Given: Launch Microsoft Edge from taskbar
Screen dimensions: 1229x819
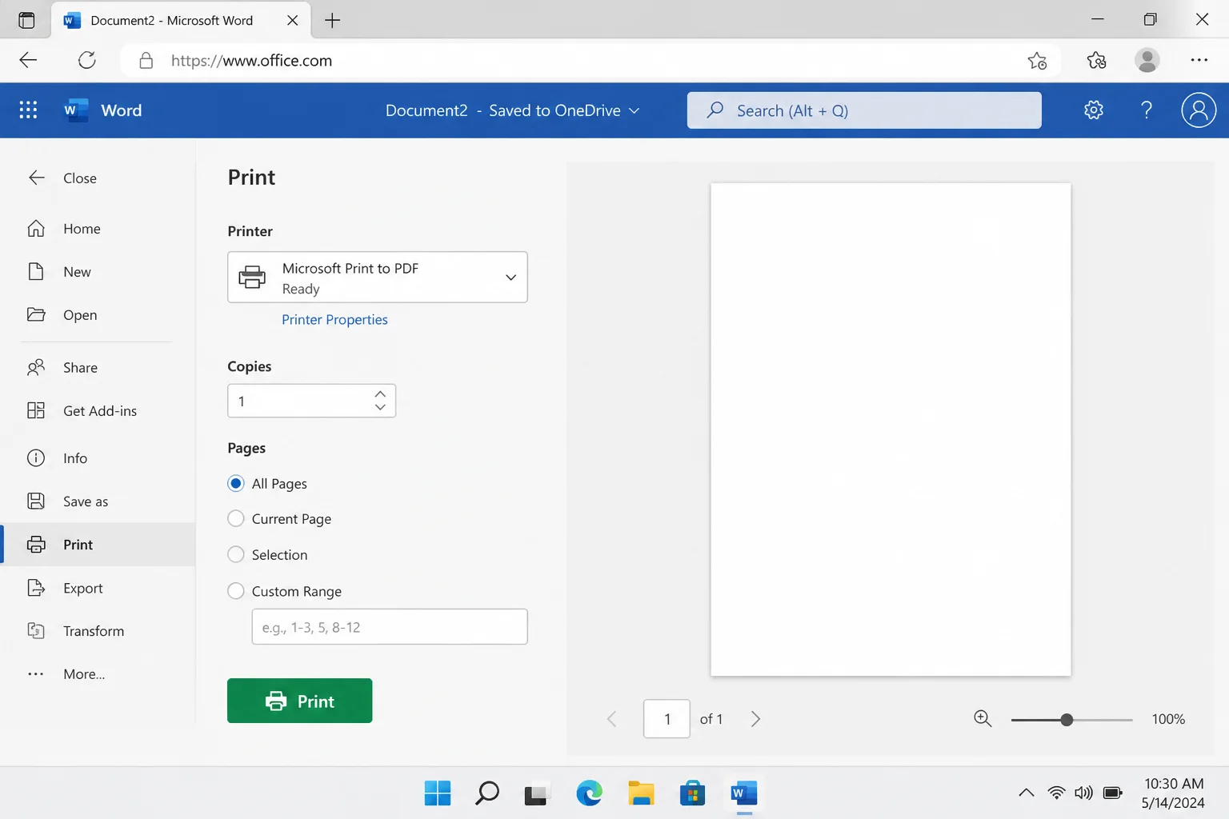Looking at the screenshot, I should 589,793.
